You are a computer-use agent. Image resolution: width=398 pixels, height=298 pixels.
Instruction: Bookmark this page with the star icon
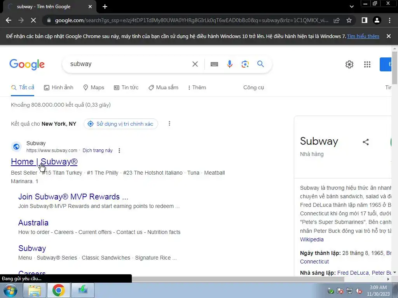click(x=349, y=20)
